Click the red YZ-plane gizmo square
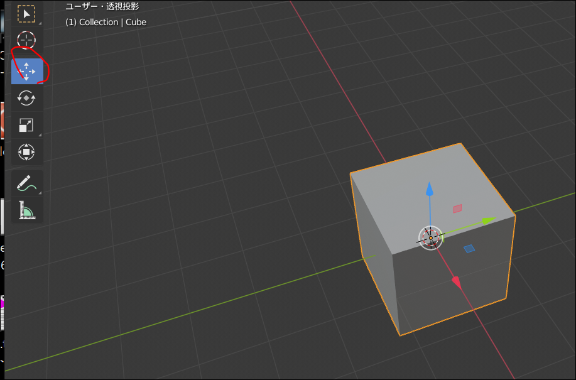The image size is (576, 380). (x=457, y=209)
